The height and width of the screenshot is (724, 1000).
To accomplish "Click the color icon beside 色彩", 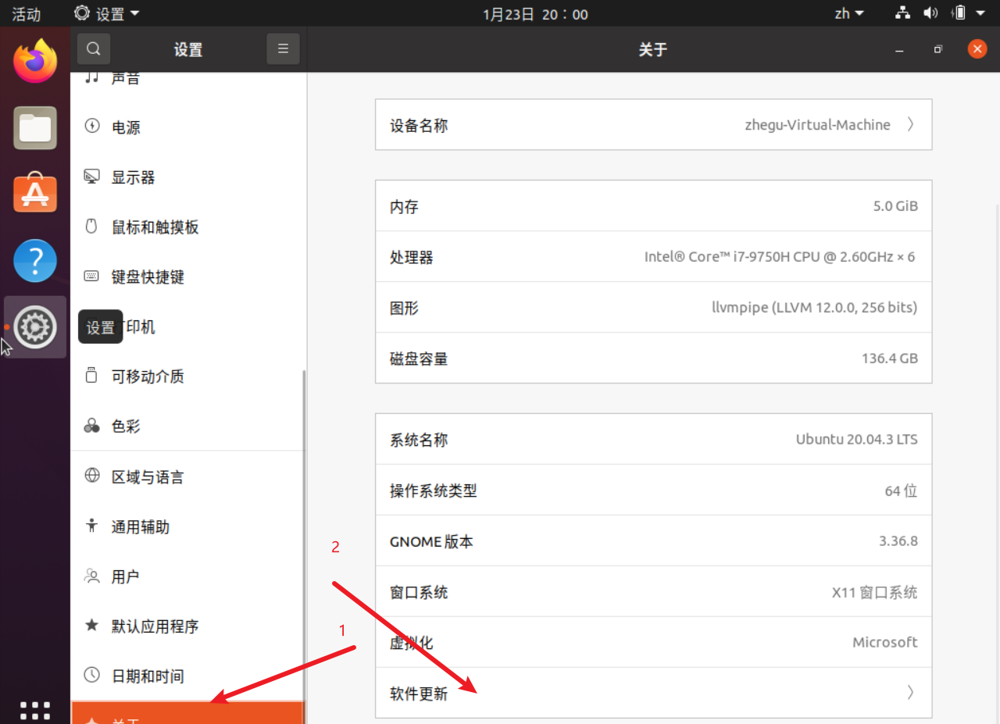I will [x=91, y=426].
